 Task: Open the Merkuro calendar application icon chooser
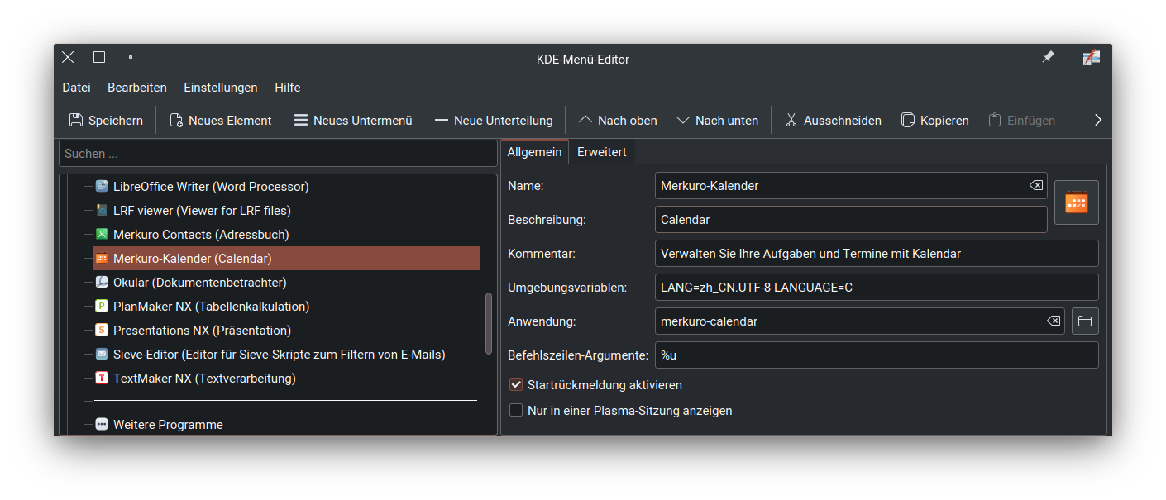click(x=1077, y=202)
